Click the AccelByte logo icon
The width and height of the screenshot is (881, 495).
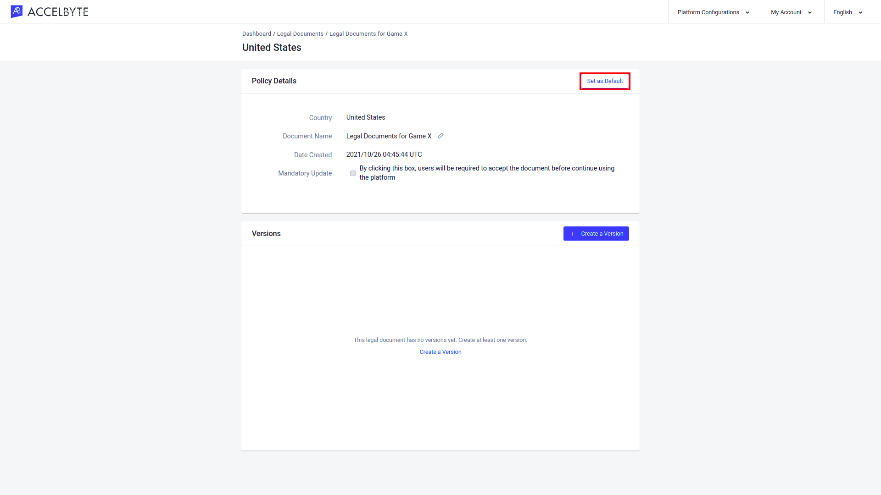[x=17, y=11]
